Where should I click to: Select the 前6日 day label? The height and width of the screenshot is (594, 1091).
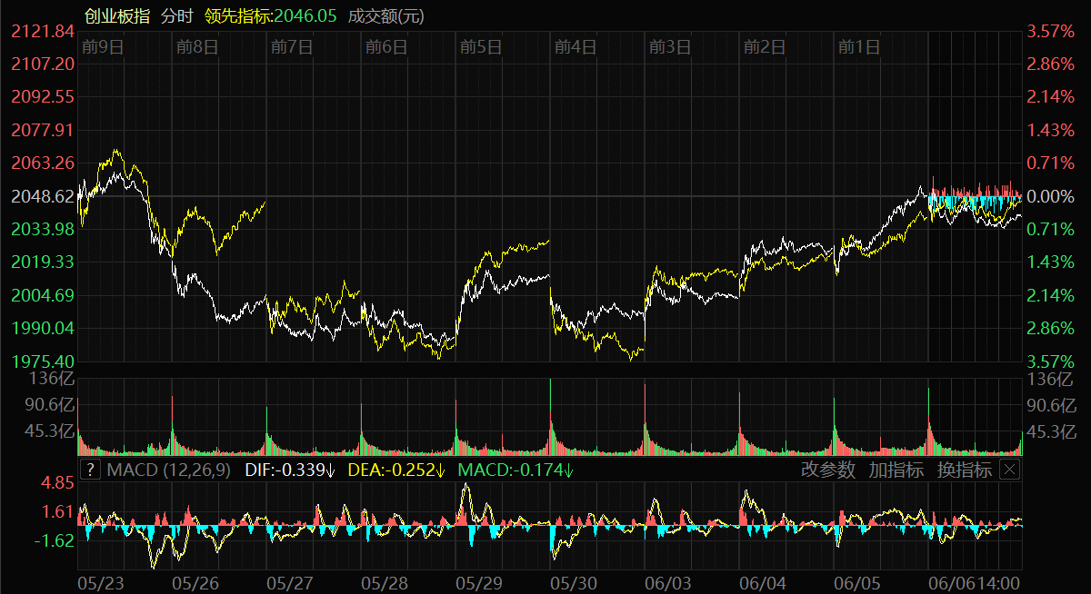[385, 46]
